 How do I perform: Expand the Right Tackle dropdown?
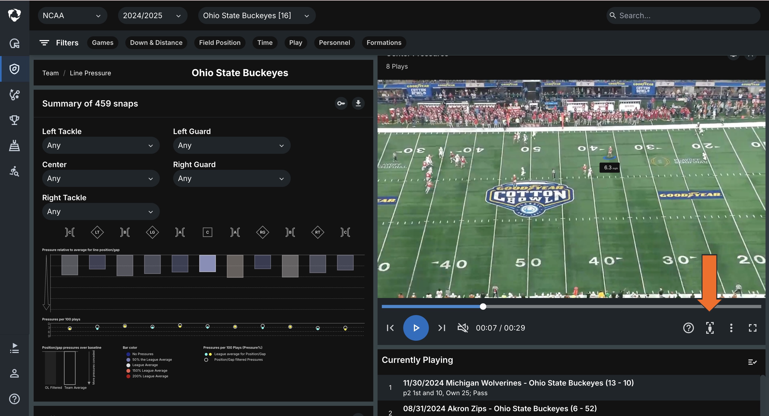click(101, 211)
